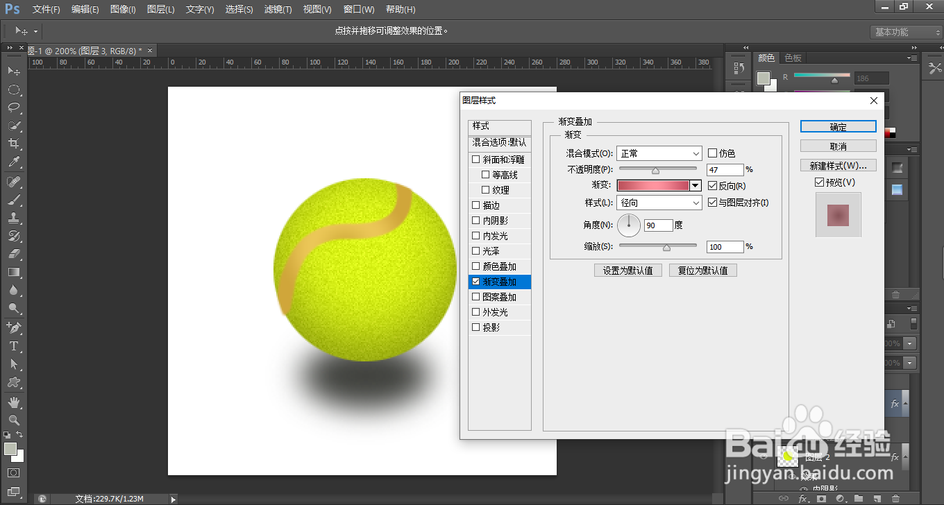This screenshot has width=944, height=505.
Task: Click the opacity slider handle
Action: pyautogui.click(x=655, y=170)
